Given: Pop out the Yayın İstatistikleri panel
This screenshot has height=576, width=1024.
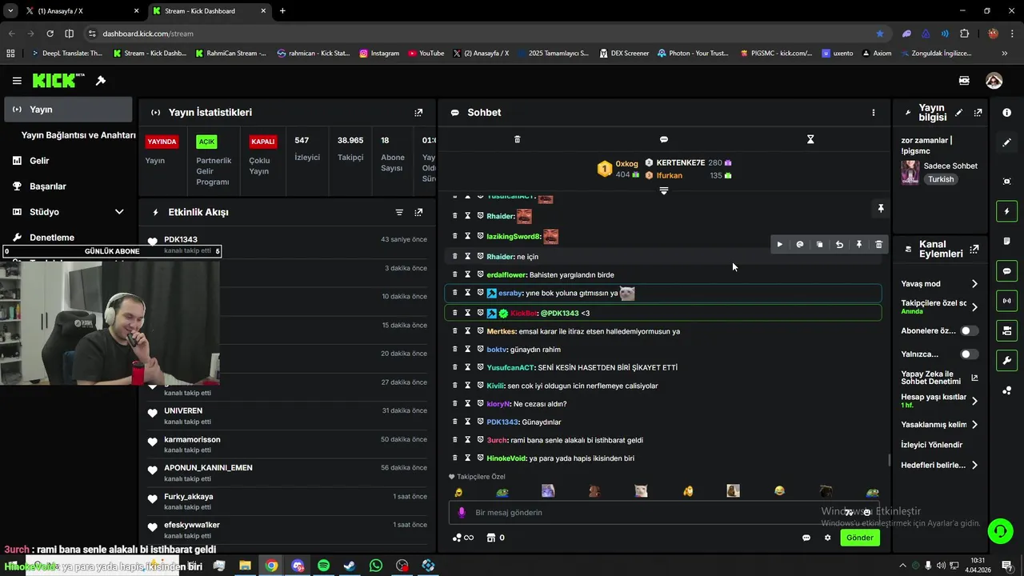Looking at the screenshot, I should tap(418, 113).
